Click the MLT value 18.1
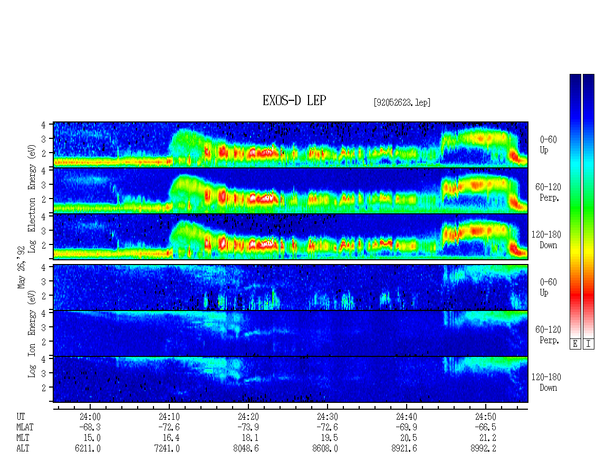The height and width of the screenshot is (462, 596). (250, 438)
